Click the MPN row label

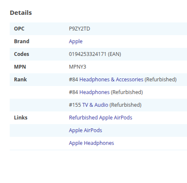click(x=20, y=67)
